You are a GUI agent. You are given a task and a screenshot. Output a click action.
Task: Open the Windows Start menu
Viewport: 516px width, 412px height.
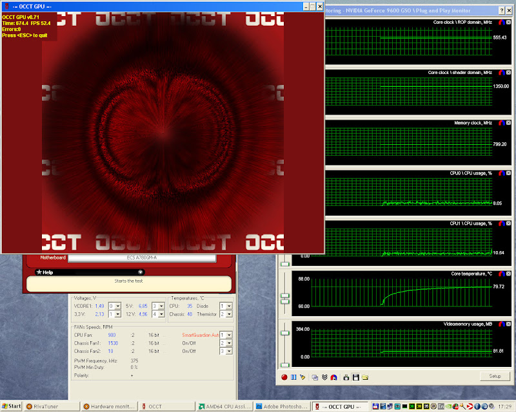click(11, 406)
